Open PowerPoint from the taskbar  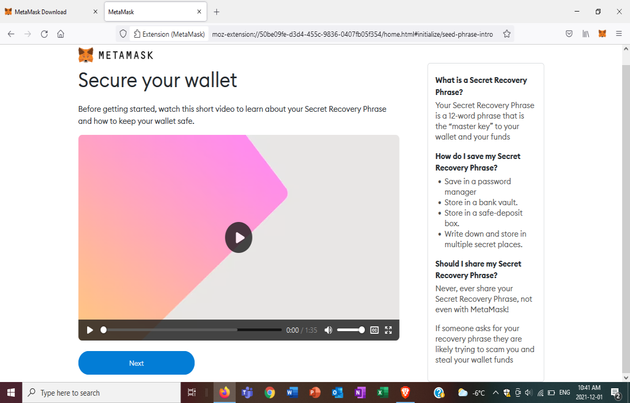coord(315,393)
